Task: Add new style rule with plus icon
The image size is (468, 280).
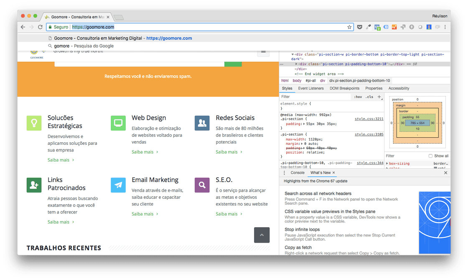Action: click(379, 97)
